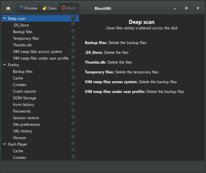Select the Temporary files tree item
The width and height of the screenshot is (206, 173).
click(40, 38)
